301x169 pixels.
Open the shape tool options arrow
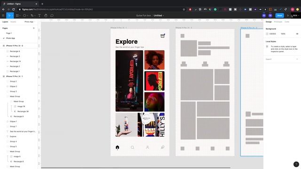(x=27, y=15)
